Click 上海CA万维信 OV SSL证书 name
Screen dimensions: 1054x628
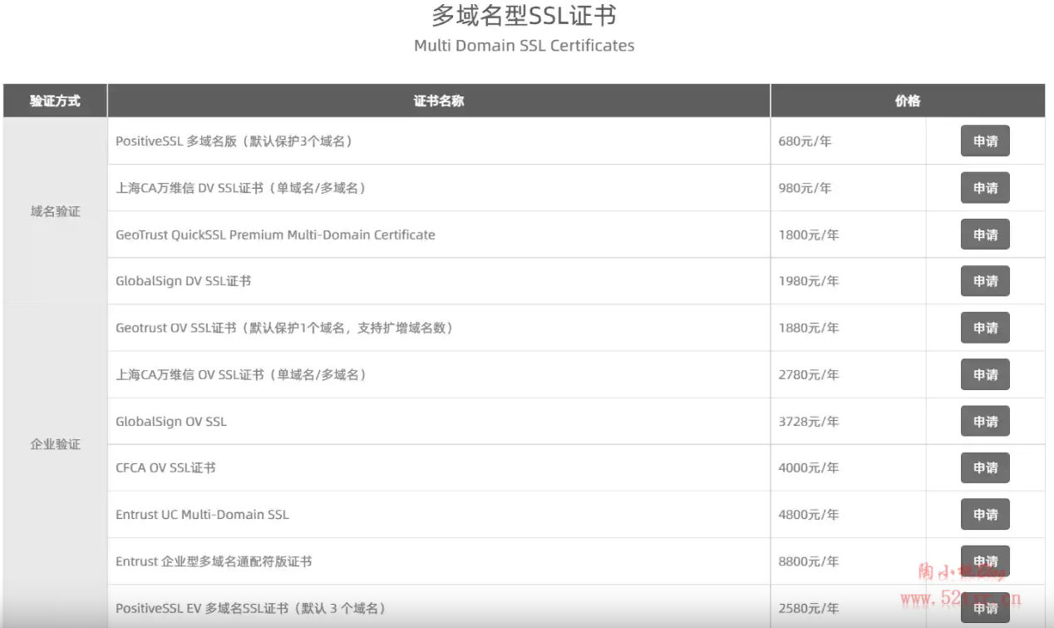coord(241,374)
